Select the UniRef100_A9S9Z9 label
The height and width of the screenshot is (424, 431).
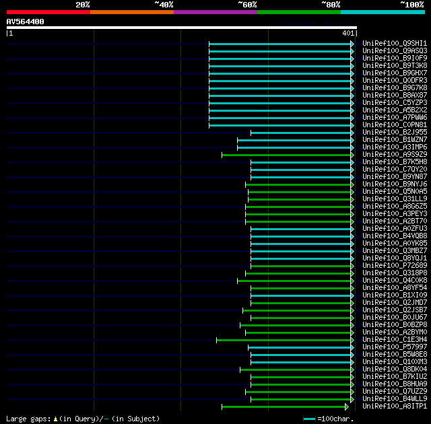pyautogui.click(x=395, y=155)
